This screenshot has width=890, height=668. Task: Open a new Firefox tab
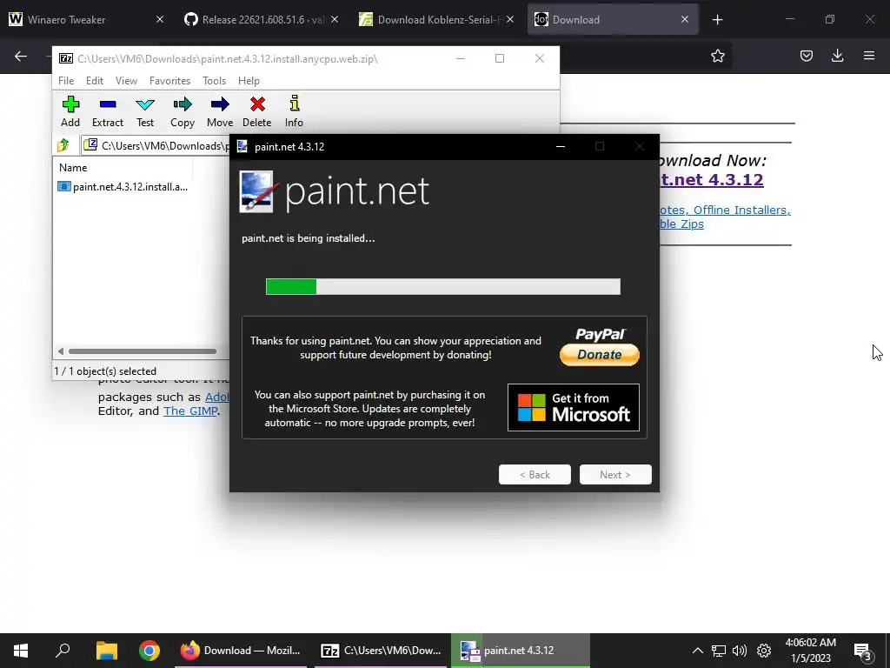pos(717,20)
